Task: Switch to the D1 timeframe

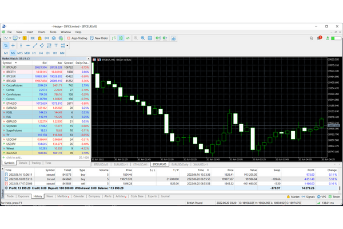Action: (x=48, y=53)
